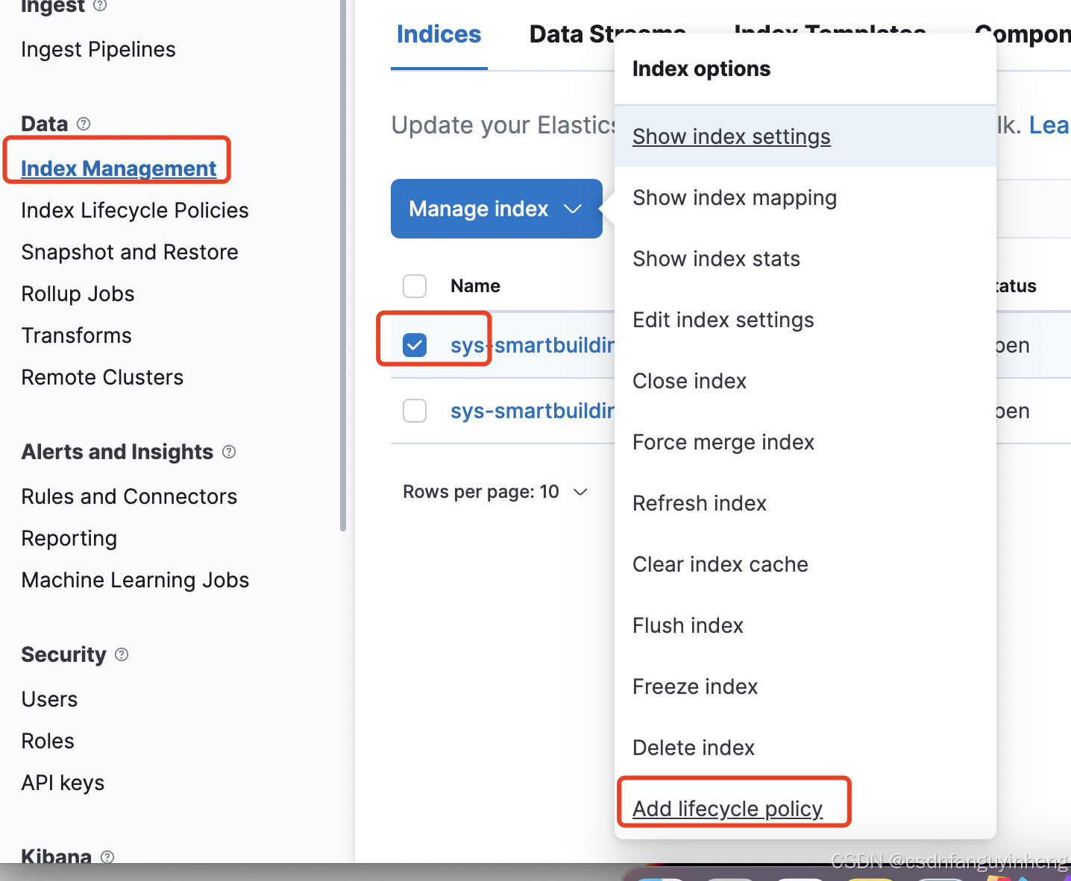This screenshot has height=881, width=1071.
Task: Open Index Management in sidebar
Action: pos(119,168)
